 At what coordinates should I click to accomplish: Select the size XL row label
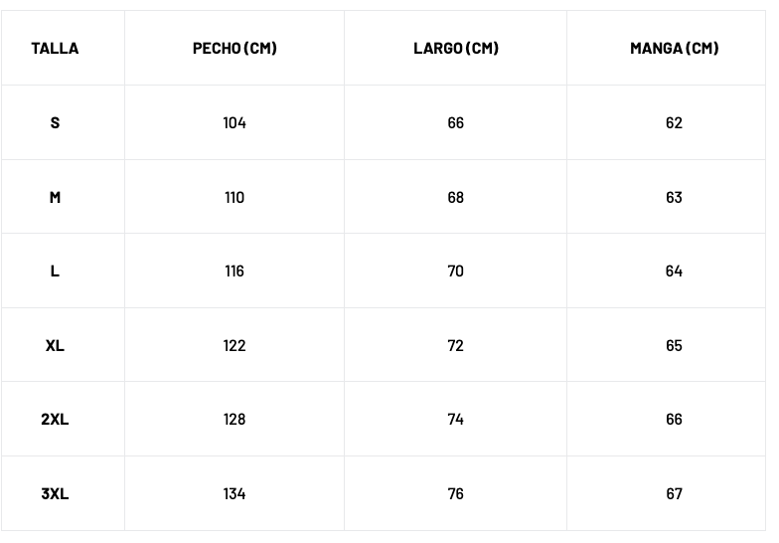[x=55, y=345]
